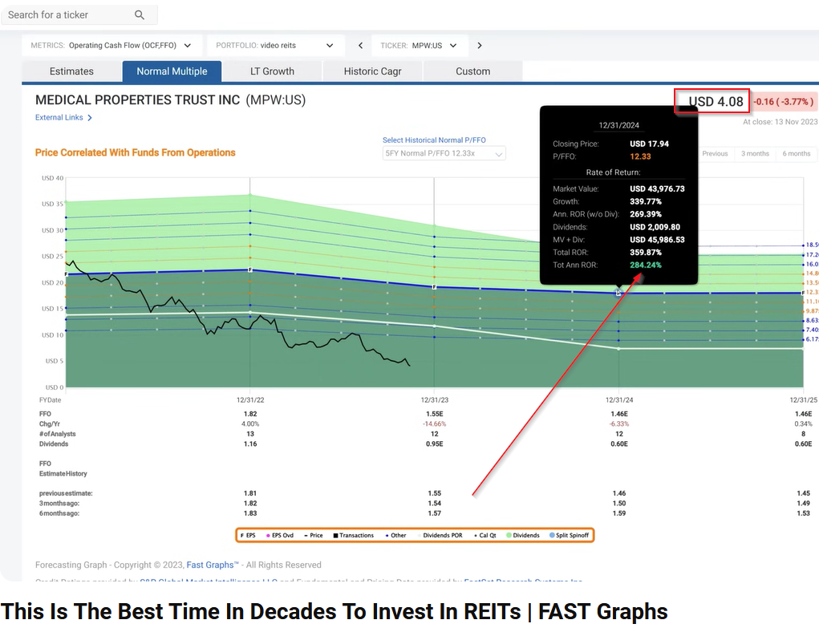Image resolution: width=819 pixels, height=632 pixels.
Task: Click the video title text below
Action: 334,612
